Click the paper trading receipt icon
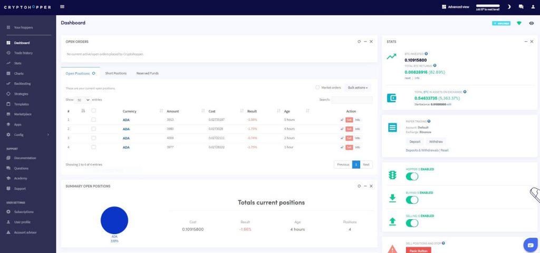 click(392, 128)
